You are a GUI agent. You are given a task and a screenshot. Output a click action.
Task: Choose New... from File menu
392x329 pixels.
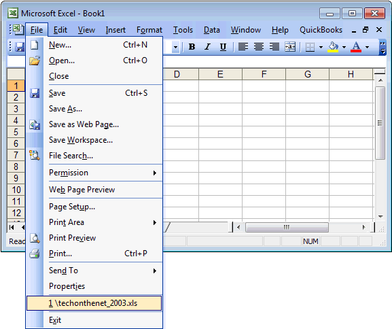click(94, 45)
